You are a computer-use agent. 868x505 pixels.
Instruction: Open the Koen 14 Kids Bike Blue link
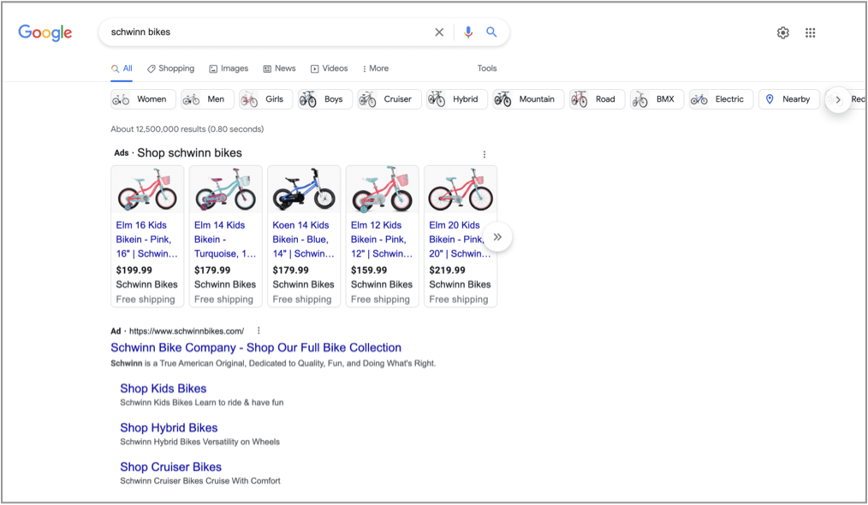click(303, 240)
